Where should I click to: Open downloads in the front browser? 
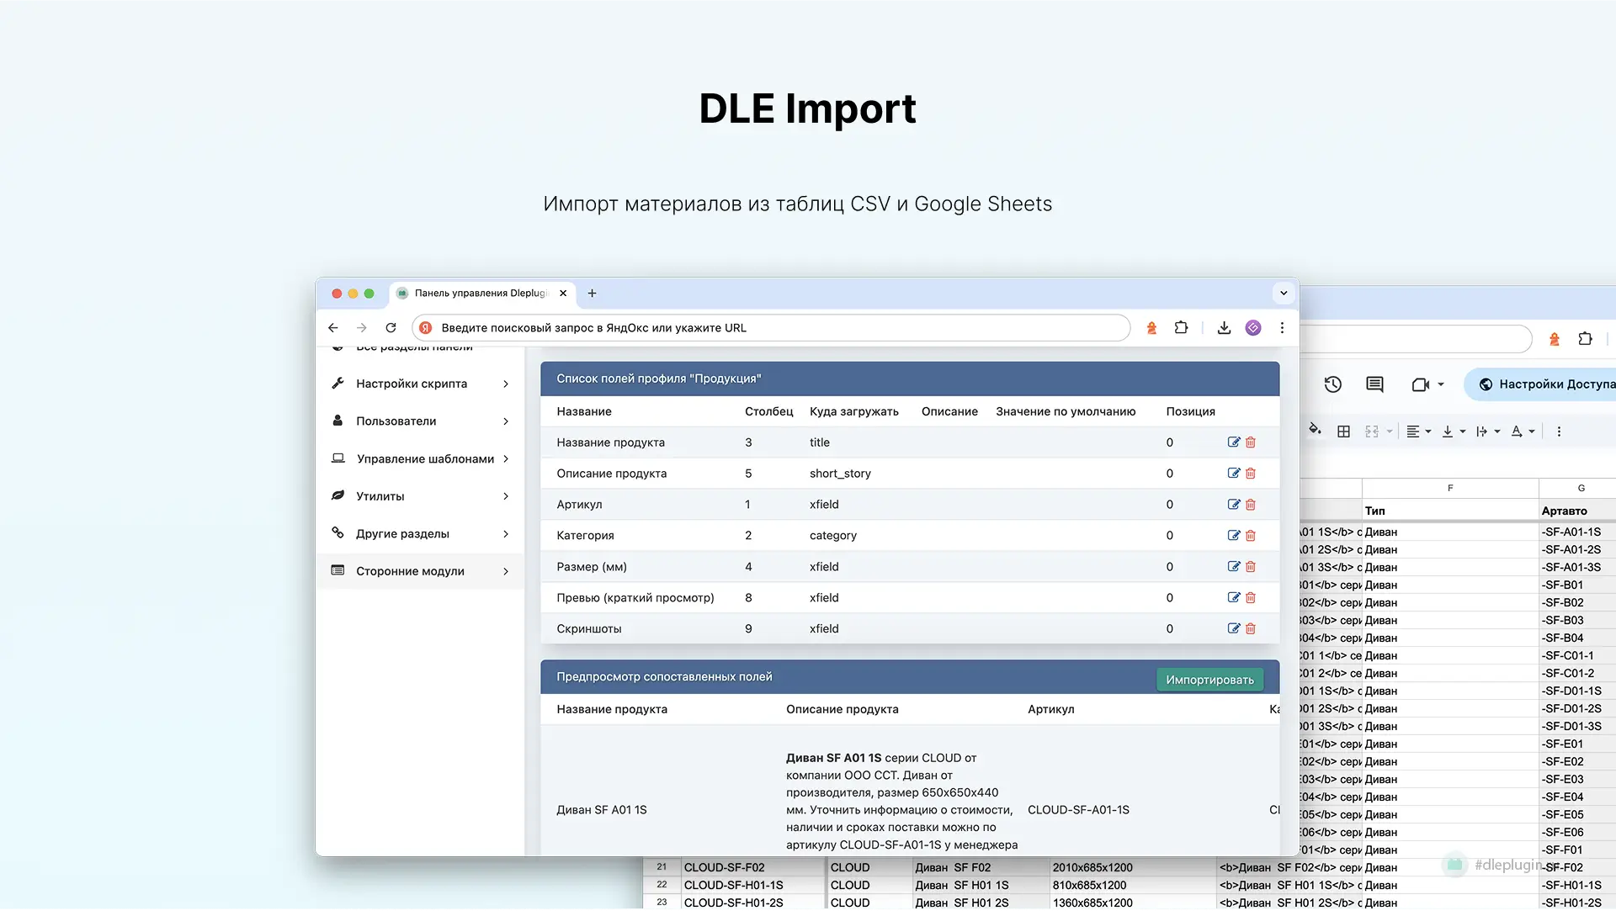click(x=1224, y=328)
